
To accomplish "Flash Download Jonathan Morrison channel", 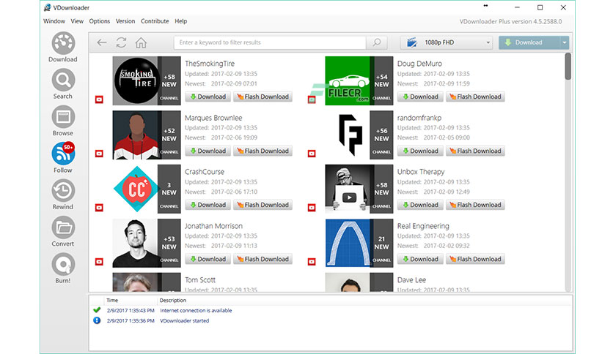I will [x=263, y=259].
